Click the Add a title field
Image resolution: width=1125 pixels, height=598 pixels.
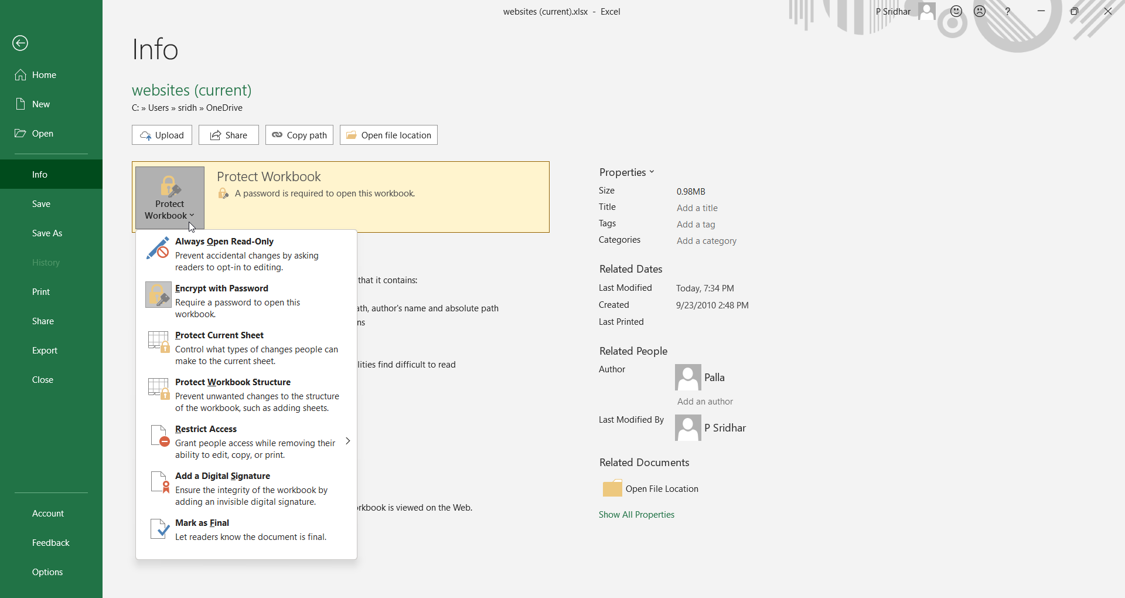pos(697,208)
